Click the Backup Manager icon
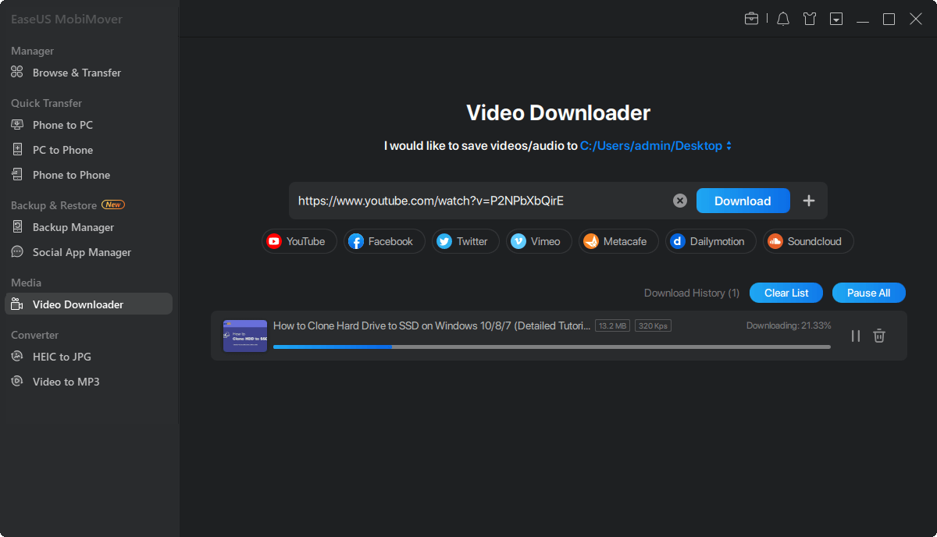 [17, 227]
